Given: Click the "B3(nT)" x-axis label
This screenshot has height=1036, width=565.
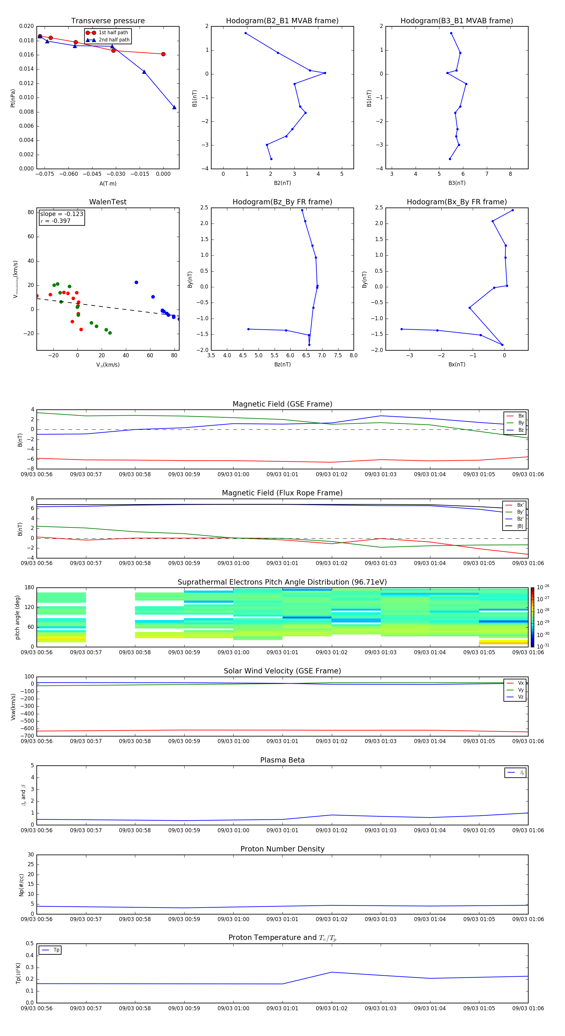Looking at the screenshot, I should 457,183.
